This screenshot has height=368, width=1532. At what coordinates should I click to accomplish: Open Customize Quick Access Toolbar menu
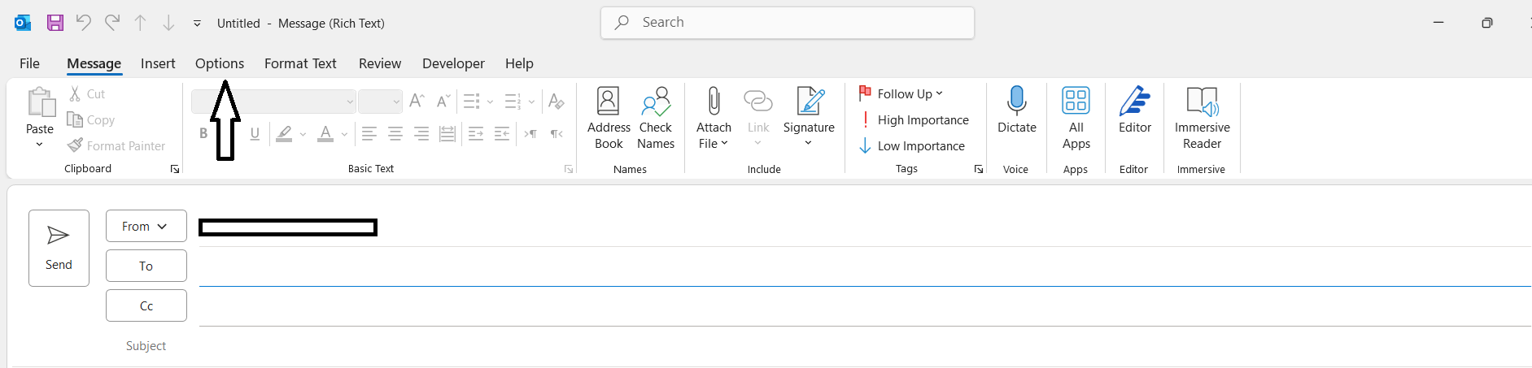(x=197, y=24)
